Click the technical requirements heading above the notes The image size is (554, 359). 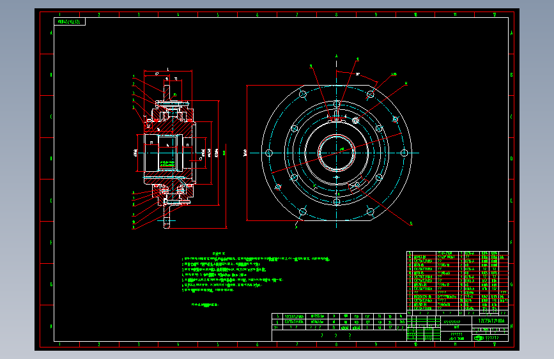pyautogui.click(x=219, y=254)
